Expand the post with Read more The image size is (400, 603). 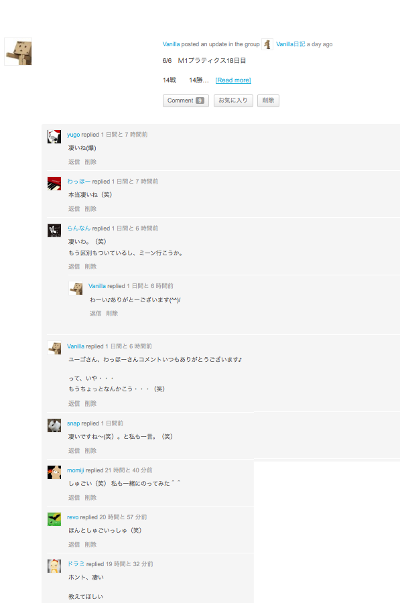[233, 80]
